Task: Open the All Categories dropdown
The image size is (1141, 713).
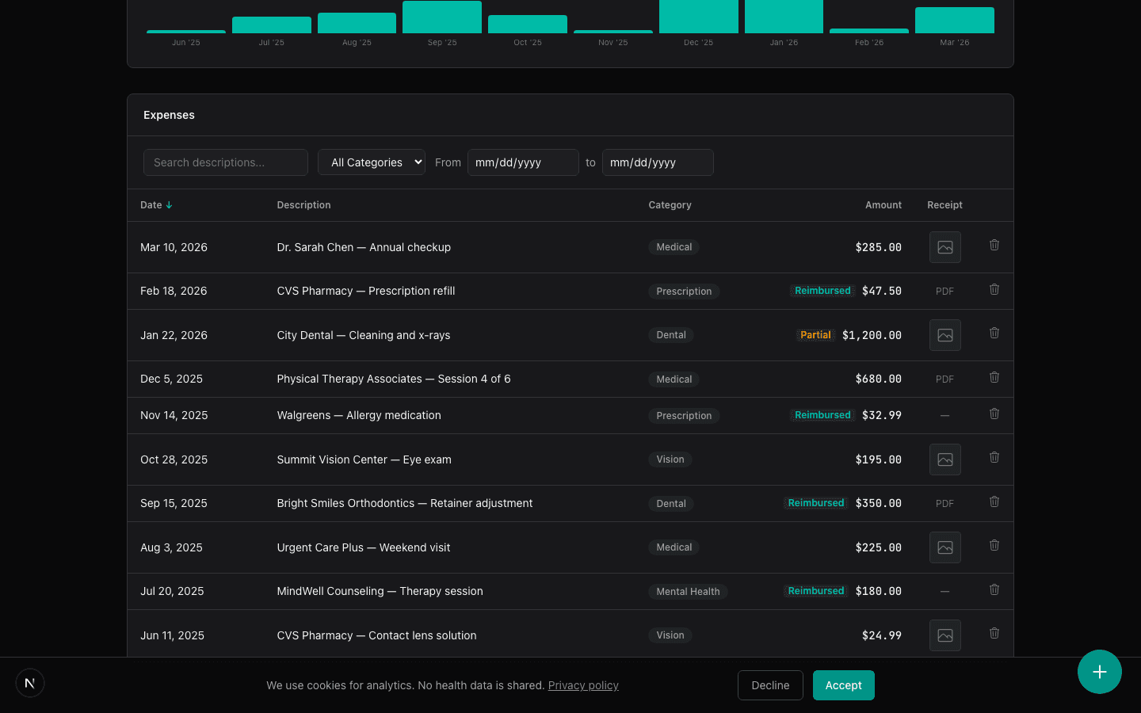Action: click(371, 162)
